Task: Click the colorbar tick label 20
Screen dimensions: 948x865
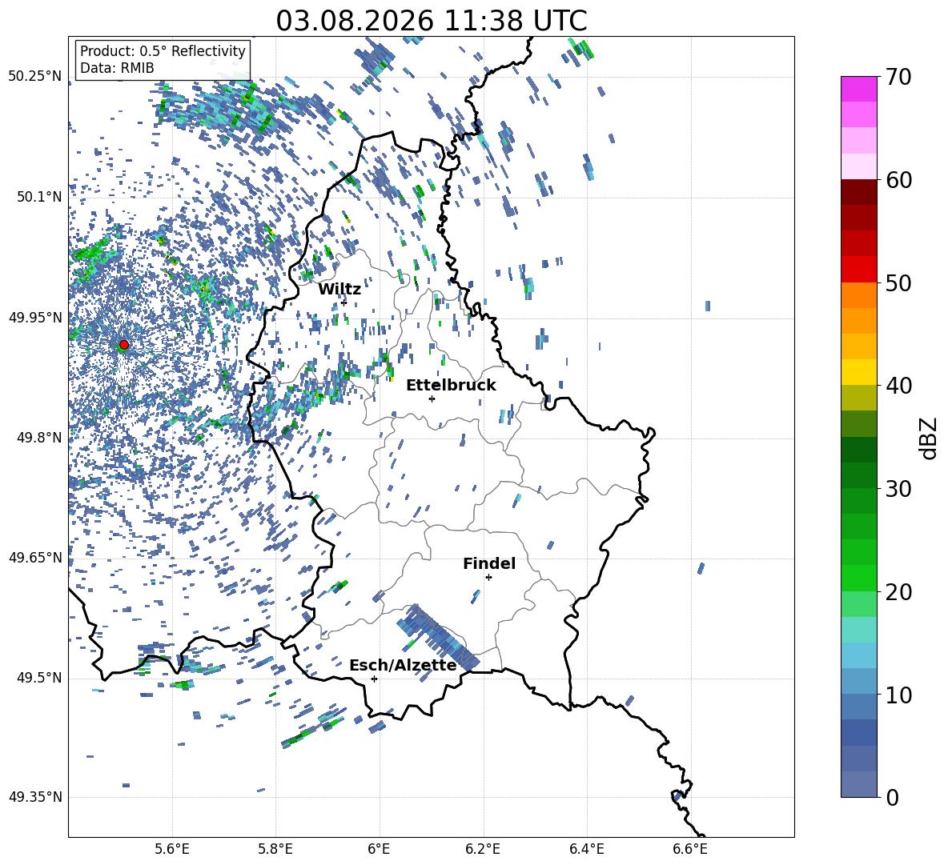Action: click(x=898, y=592)
